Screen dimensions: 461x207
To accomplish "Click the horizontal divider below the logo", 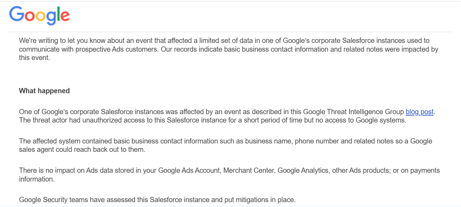I will tap(231, 32).
